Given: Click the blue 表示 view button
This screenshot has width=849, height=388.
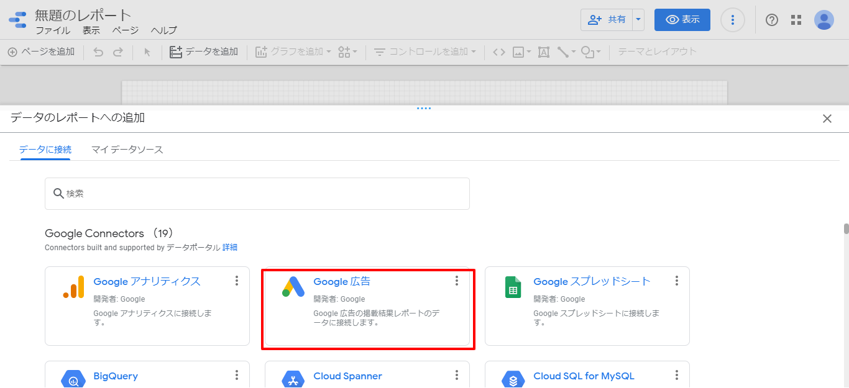Looking at the screenshot, I should [682, 20].
